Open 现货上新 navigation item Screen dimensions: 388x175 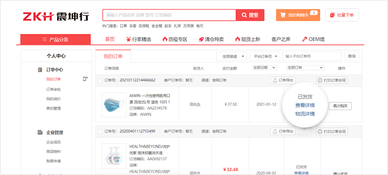247,39
